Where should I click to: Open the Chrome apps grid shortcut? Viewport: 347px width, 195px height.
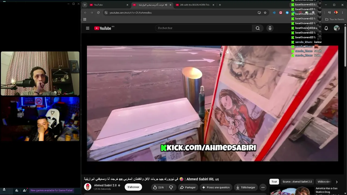tap(85, 19)
